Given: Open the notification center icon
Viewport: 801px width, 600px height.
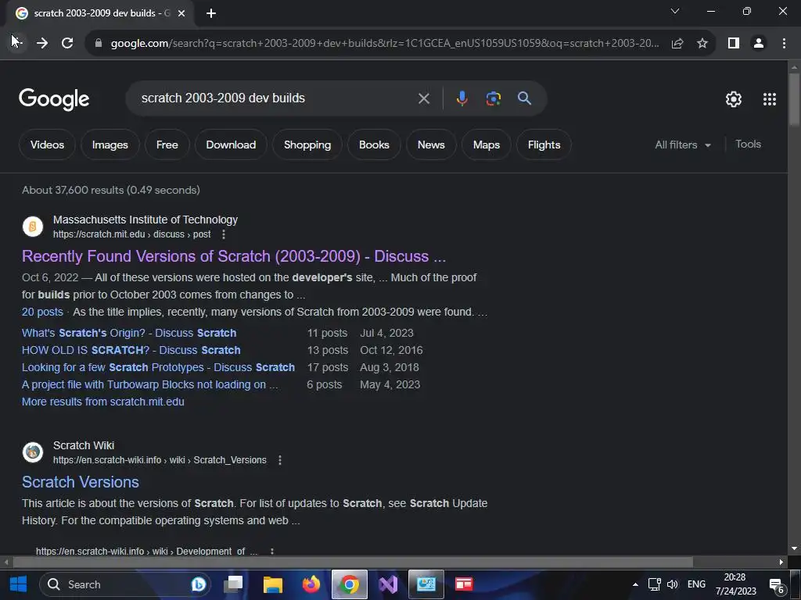Looking at the screenshot, I should coord(777,585).
